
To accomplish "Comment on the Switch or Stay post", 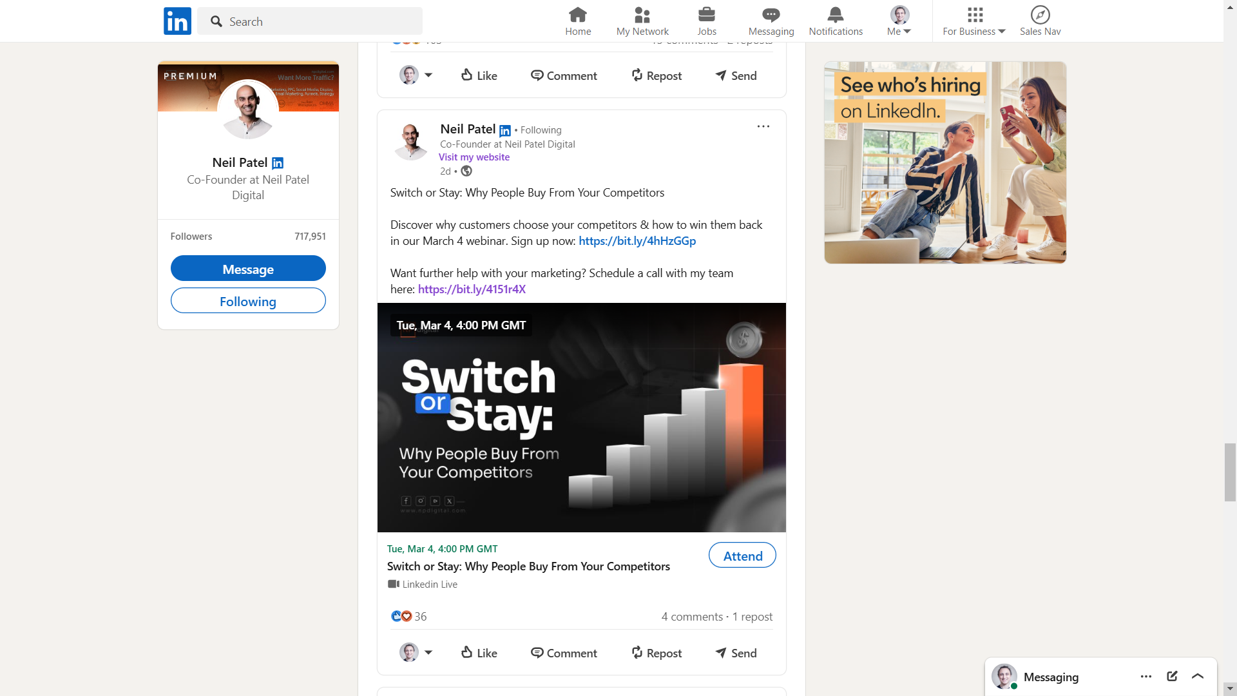I will pos(564,653).
